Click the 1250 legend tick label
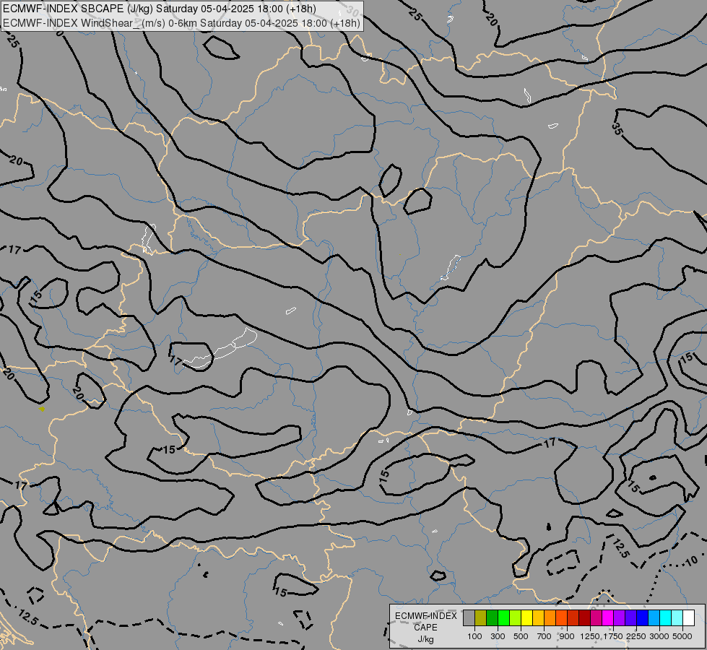Screen dimensions: 707x650 590,636
